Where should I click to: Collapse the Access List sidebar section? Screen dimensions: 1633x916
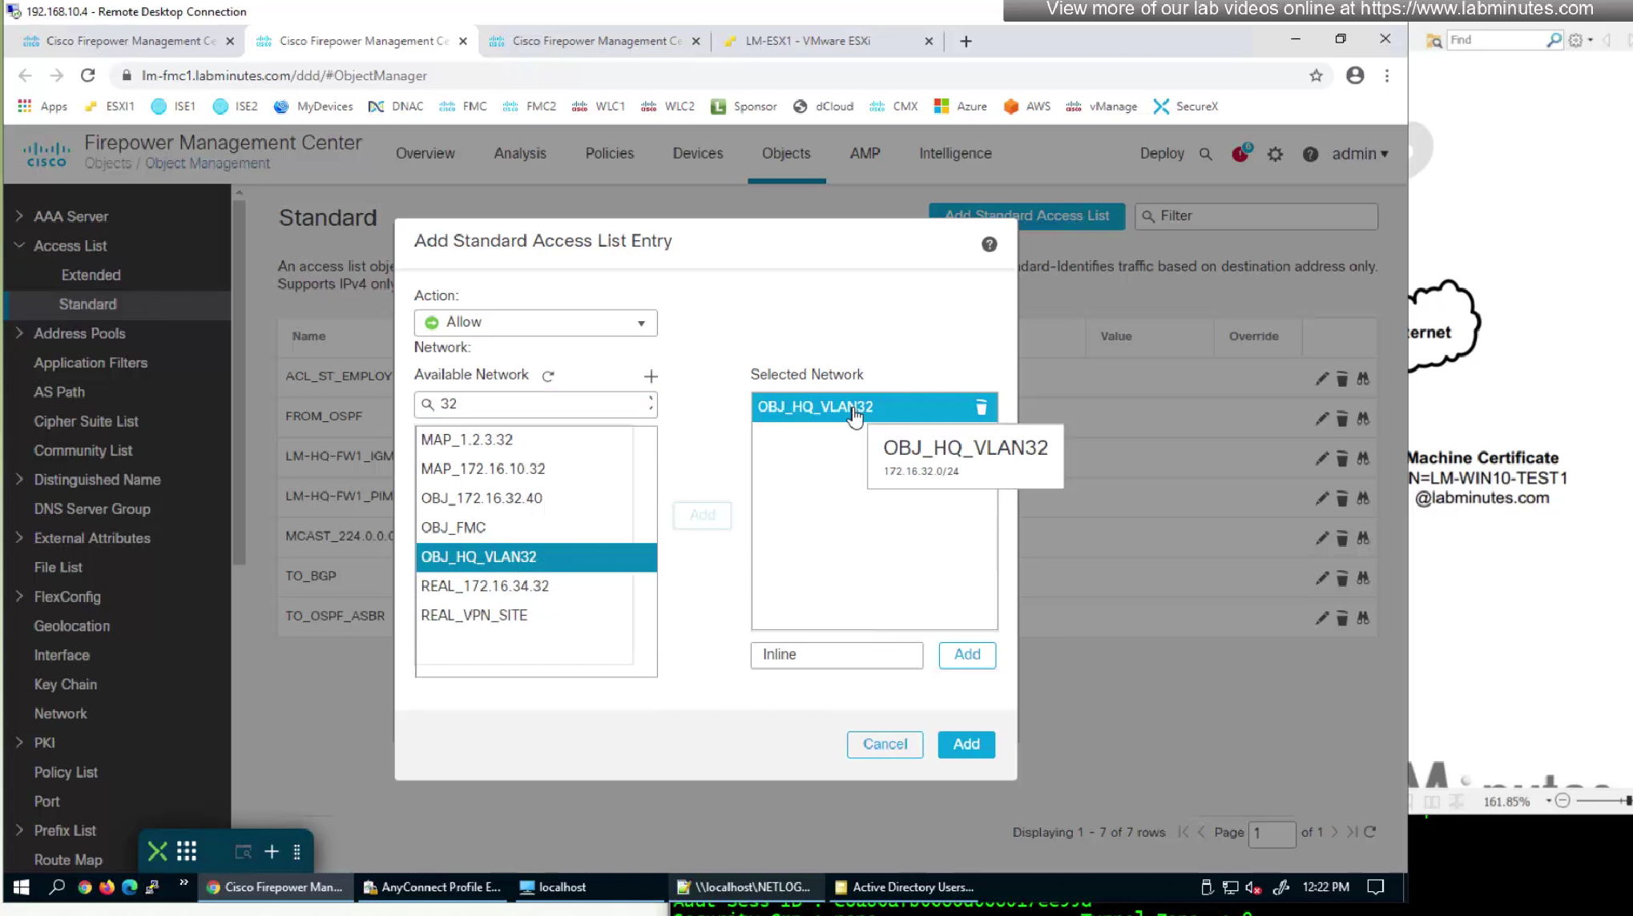pos(19,246)
